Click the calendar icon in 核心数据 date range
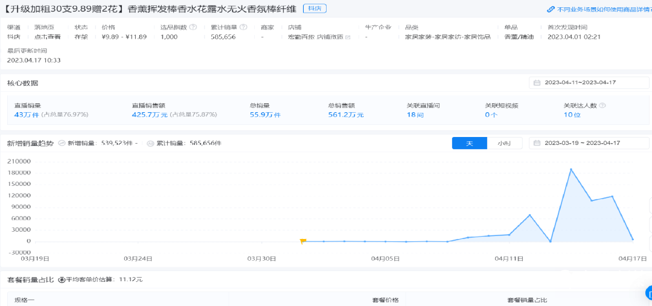Image resolution: width=652 pixels, height=306 pixels. point(537,83)
